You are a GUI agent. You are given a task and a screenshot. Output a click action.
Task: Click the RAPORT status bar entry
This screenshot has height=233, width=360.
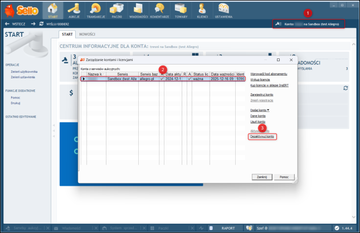(225, 228)
